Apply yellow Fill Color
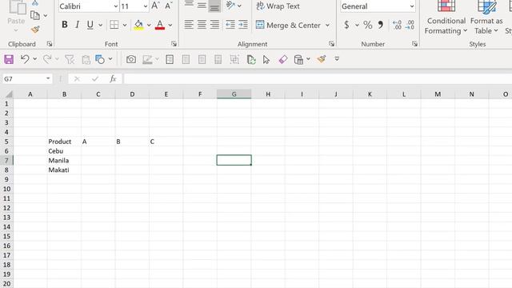Screen dimensions: 512x288 point(138,25)
